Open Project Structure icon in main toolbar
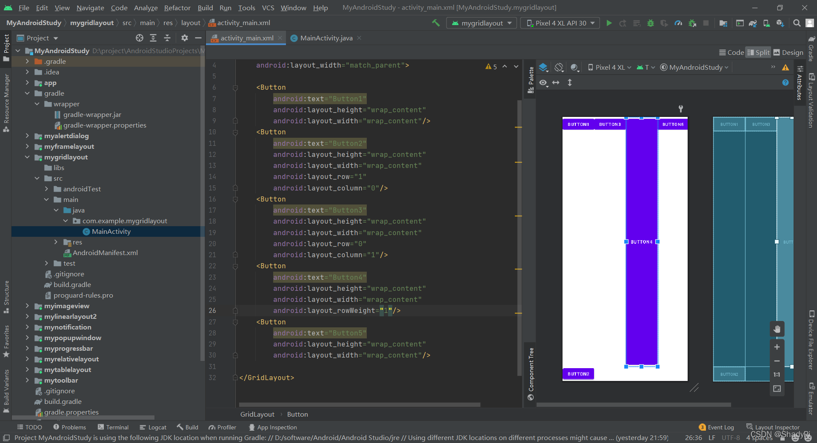 point(723,23)
